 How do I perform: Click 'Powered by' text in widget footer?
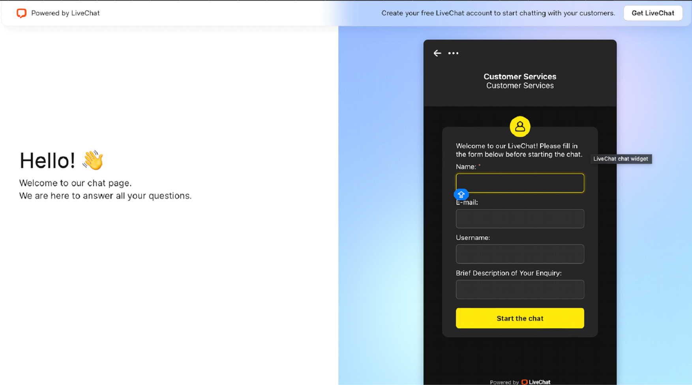tap(504, 382)
